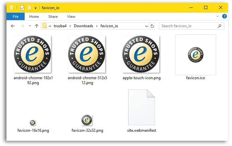This screenshot has width=232, height=146.
Task: Open Customize Quick Access Toolbar dropdown
Action: (x=35, y=8)
